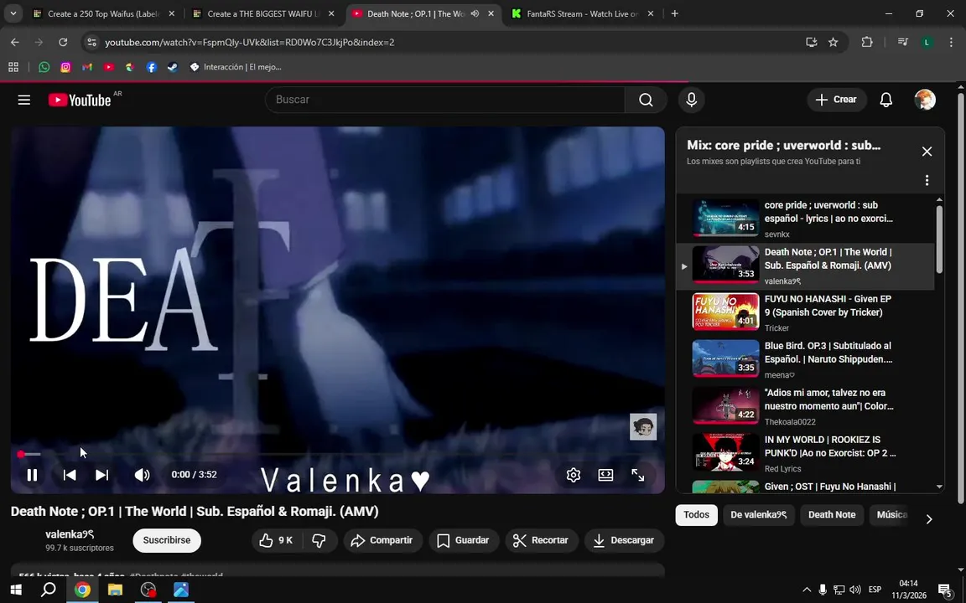
Task: Show more filter chips with the right chevron
Action: coord(929,518)
